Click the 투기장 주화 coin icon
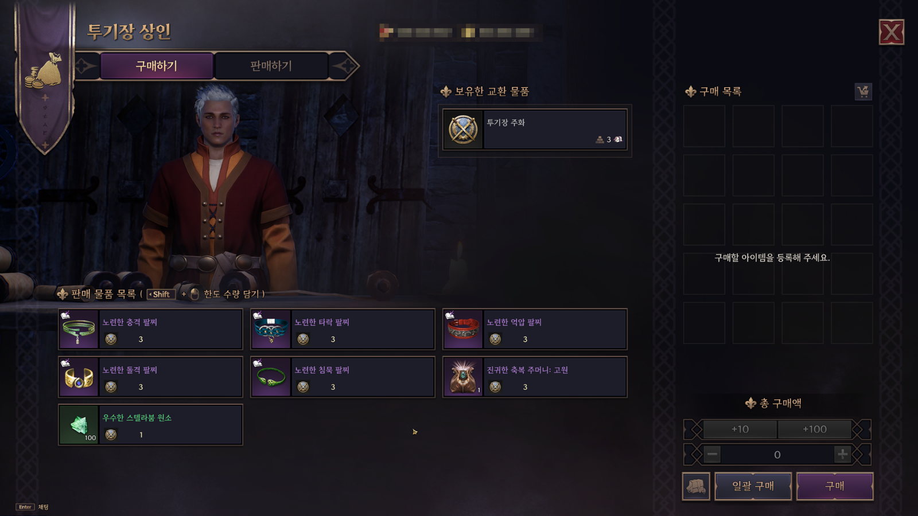 point(463,130)
